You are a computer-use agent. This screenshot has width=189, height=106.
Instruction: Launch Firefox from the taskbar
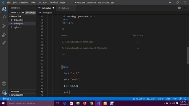[85, 103]
